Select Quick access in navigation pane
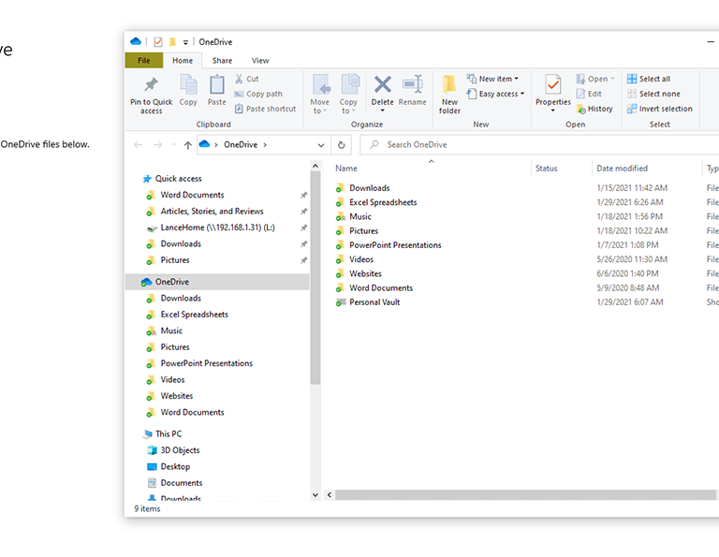Viewport: 719px width, 557px height. point(172,179)
